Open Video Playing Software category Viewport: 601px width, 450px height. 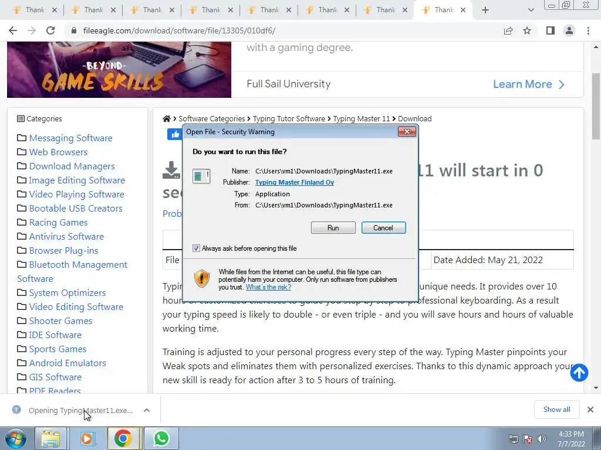[x=77, y=195]
